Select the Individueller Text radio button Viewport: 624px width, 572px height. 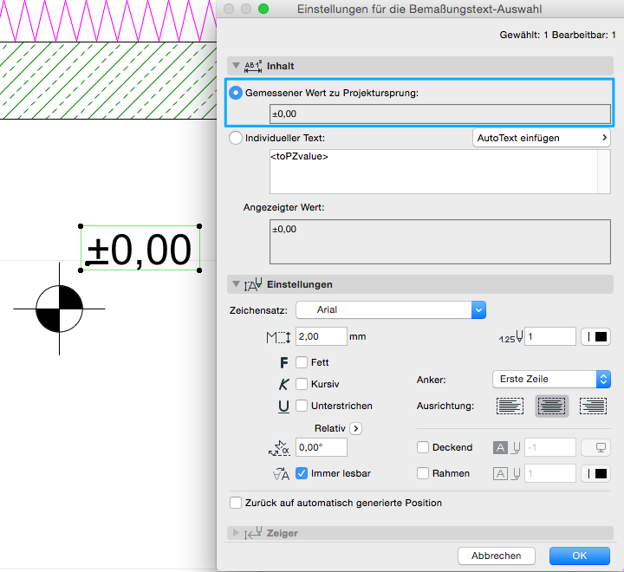[236, 138]
